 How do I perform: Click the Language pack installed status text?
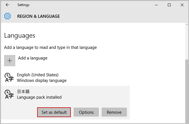click(x=39, y=97)
